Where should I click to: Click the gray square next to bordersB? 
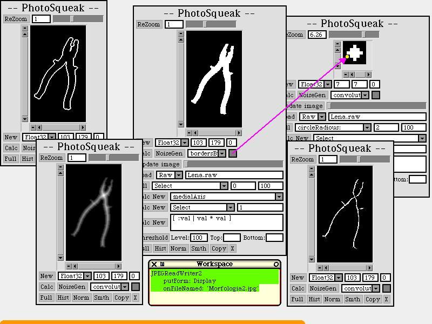[x=233, y=153]
